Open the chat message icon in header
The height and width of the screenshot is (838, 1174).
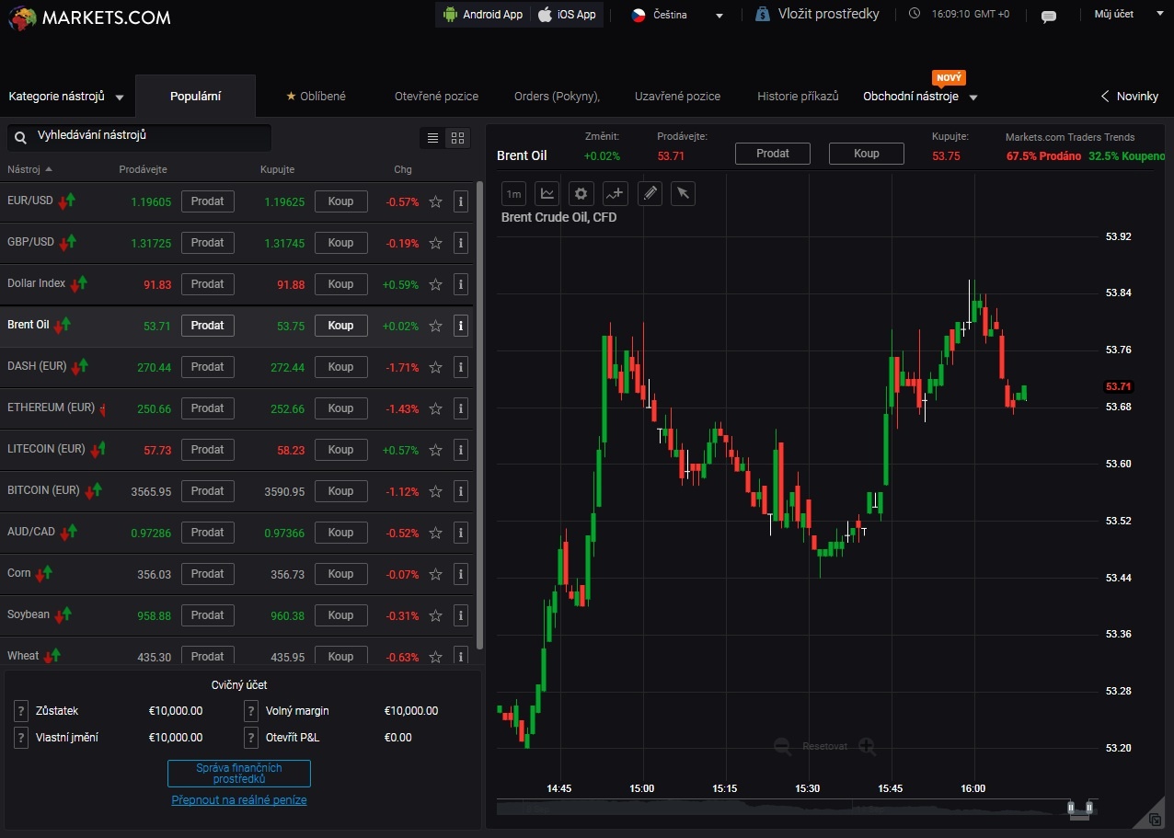(x=1048, y=16)
